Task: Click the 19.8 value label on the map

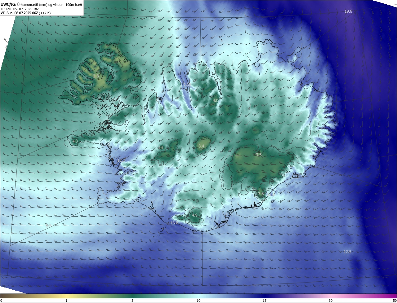Action: [348, 11]
